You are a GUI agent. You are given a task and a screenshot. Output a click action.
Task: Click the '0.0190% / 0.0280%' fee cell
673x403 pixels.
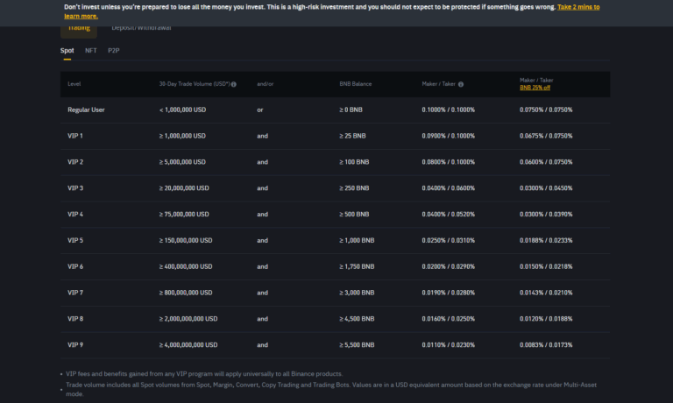coord(448,293)
